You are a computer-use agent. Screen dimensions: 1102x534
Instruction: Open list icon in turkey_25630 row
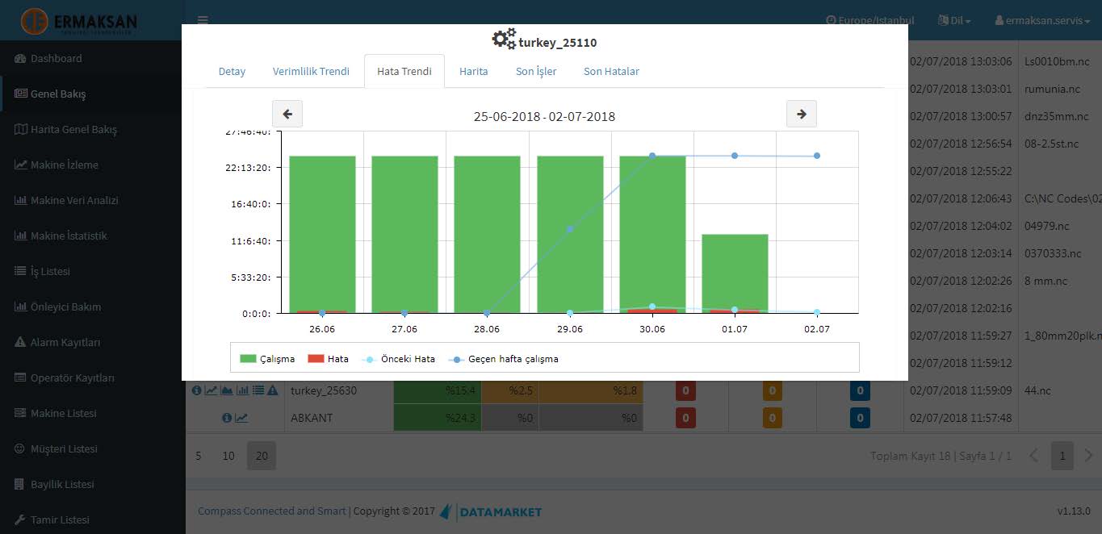click(x=258, y=390)
